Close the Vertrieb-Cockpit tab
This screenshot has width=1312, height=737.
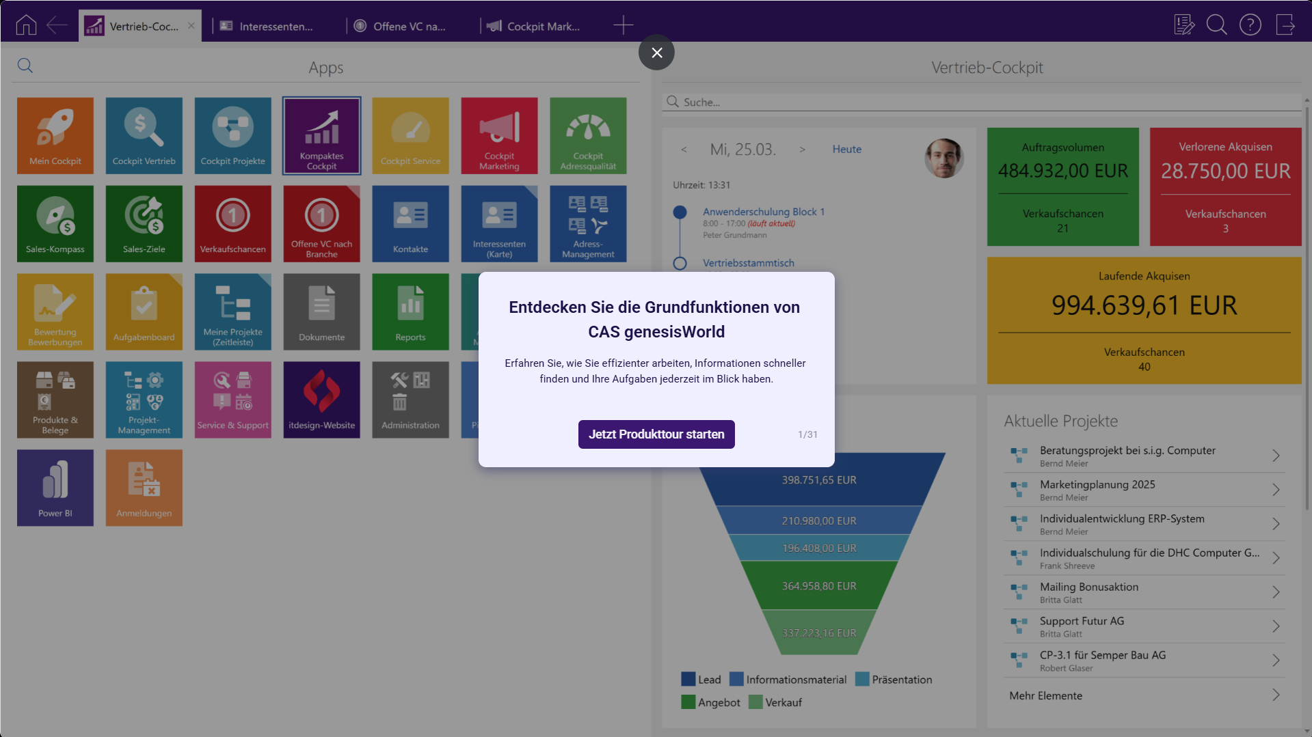coord(191,26)
